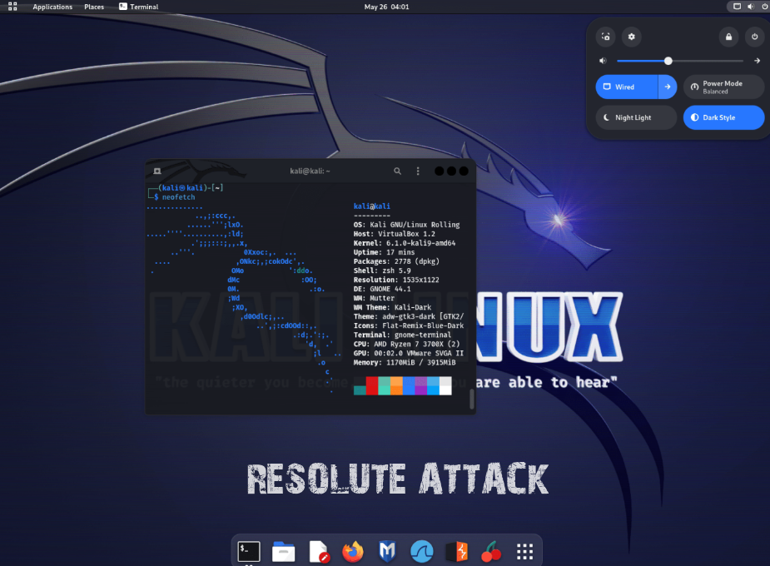Toggle the Wired network connection
The height and width of the screenshot is (566, 770).
click(627, 87)
